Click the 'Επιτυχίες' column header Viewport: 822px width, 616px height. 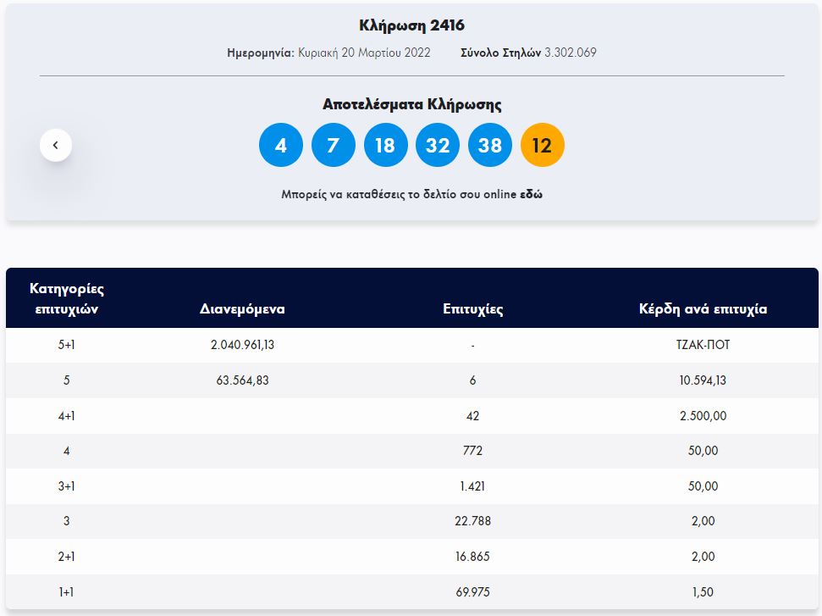click(x=473, y=308)
